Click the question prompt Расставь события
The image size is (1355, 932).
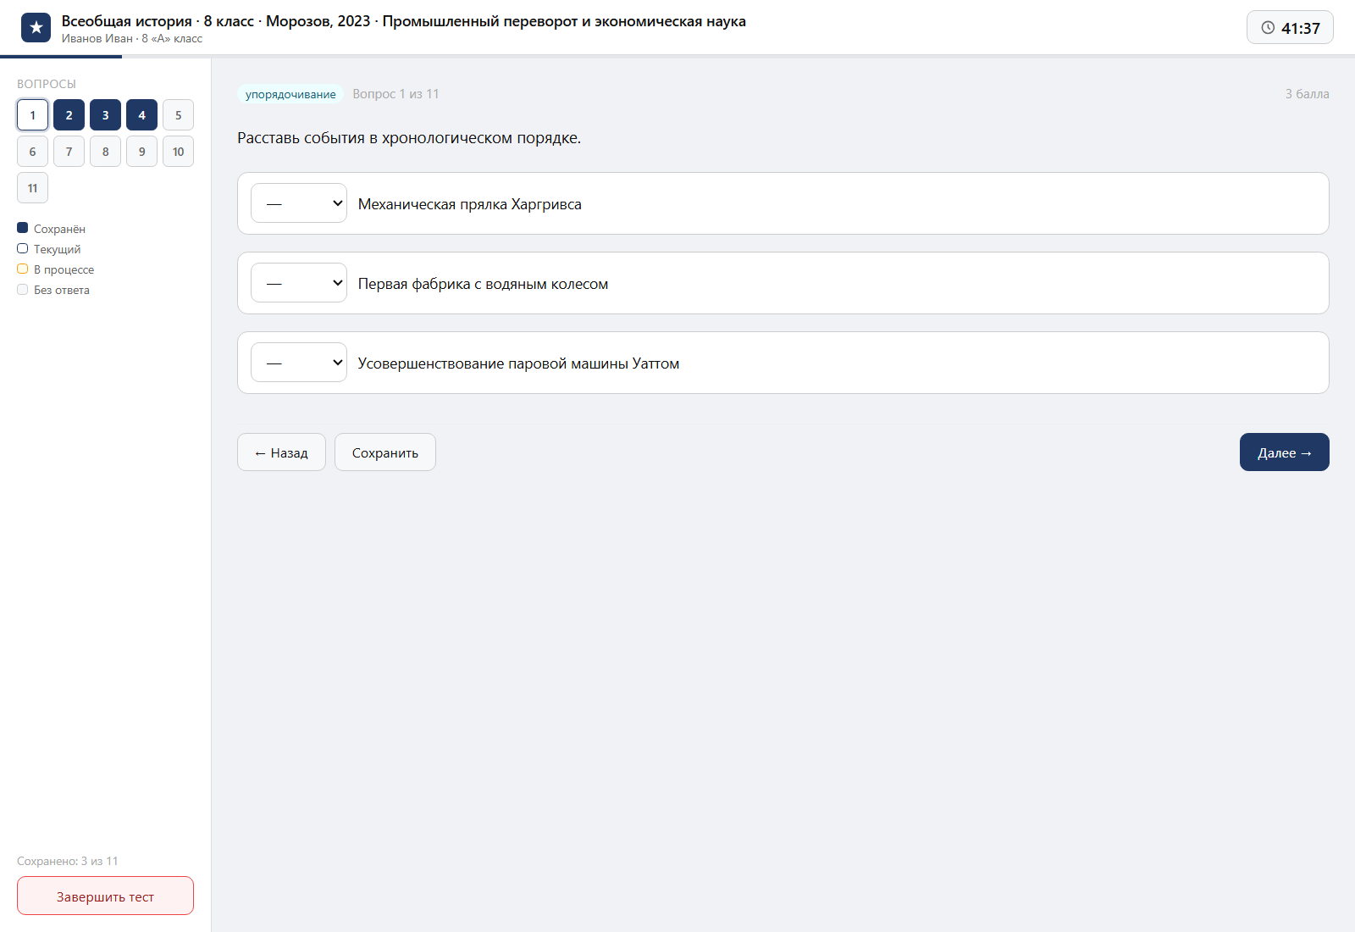coord(409,138)
